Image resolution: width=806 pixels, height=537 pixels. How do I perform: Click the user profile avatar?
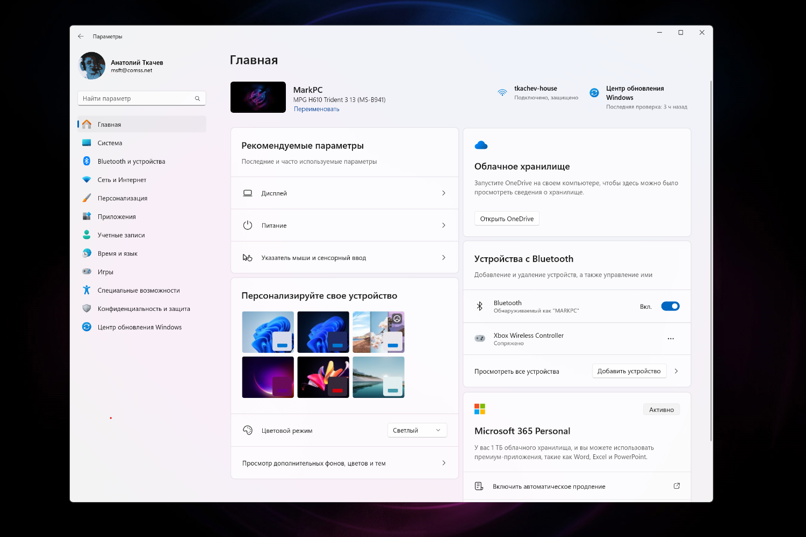tap(92, 66)
